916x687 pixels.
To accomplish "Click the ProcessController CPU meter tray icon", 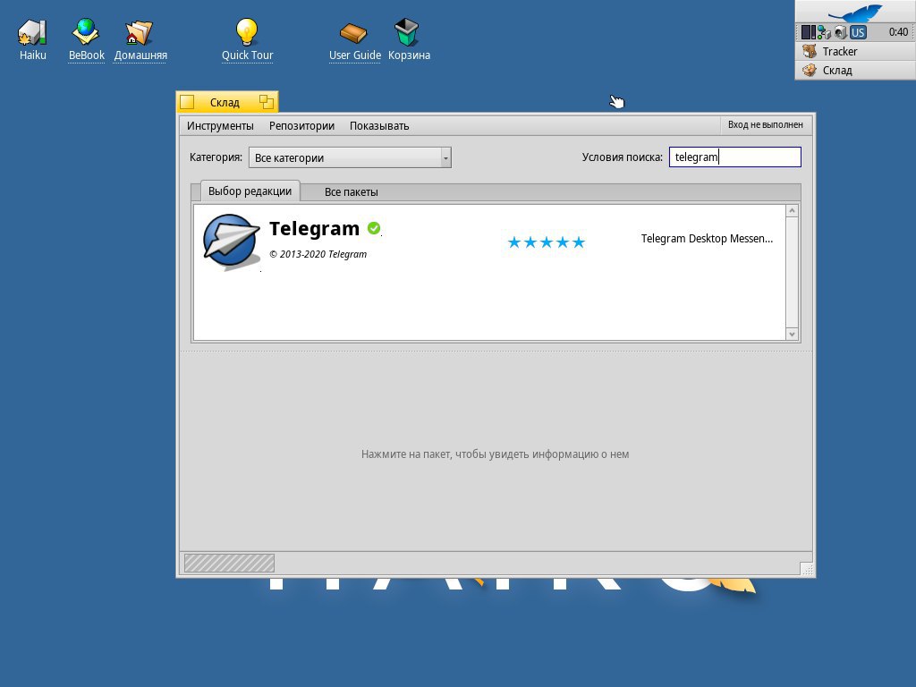I will (808, 32).
